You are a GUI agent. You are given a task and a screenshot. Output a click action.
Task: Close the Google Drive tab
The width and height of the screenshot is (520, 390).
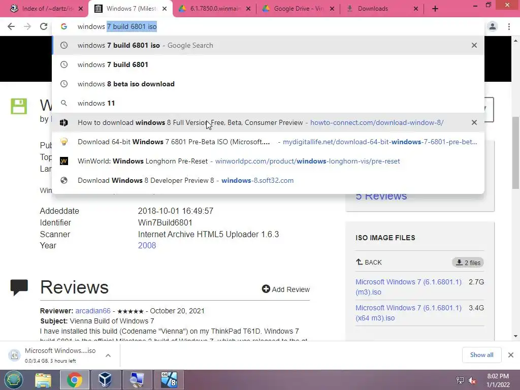pos(332,9)
